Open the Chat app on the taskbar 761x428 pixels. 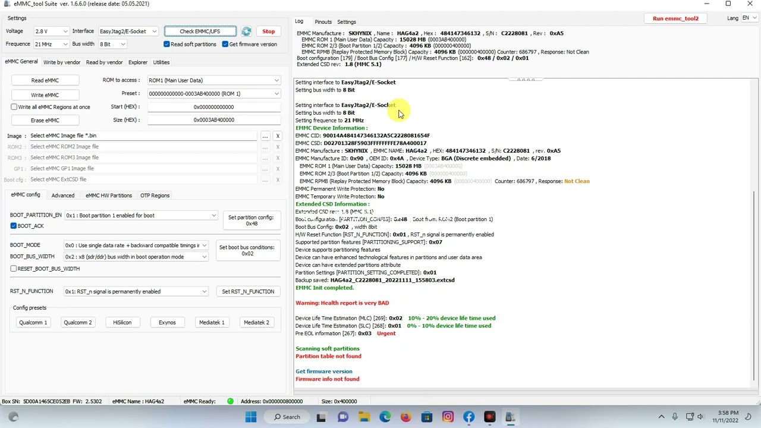pyautogui.click(x=343, y=417)
